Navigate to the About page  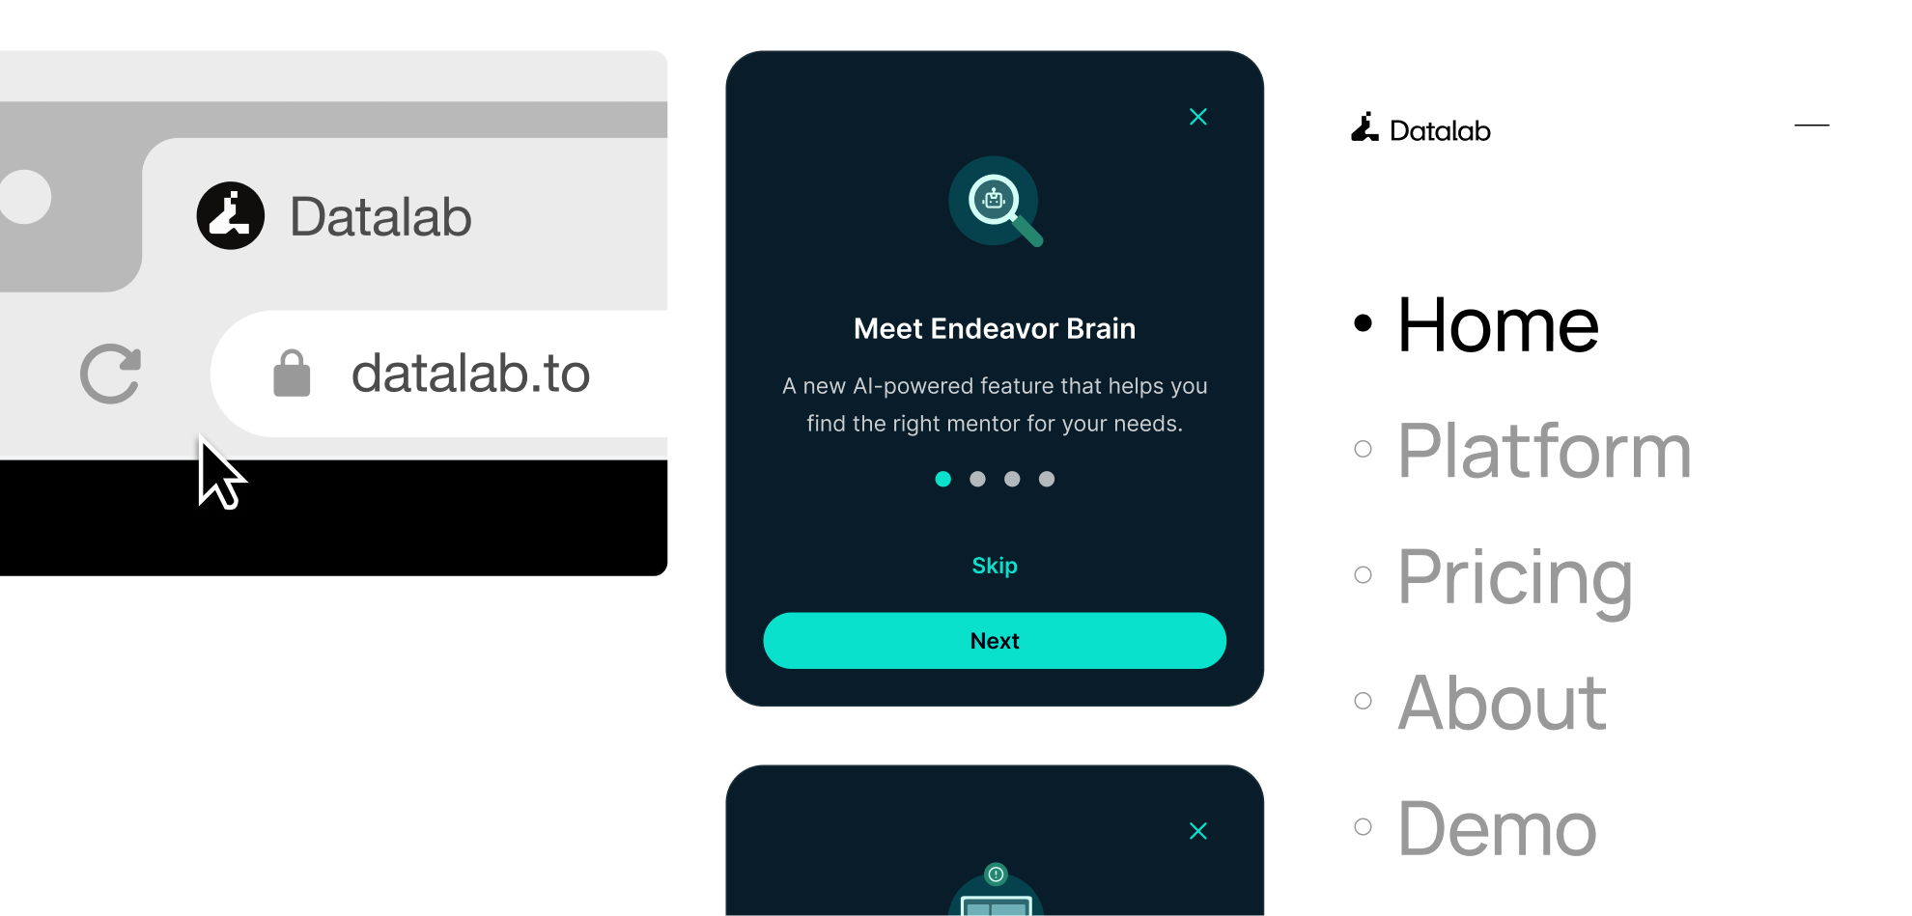click(x=1502, y=703)
